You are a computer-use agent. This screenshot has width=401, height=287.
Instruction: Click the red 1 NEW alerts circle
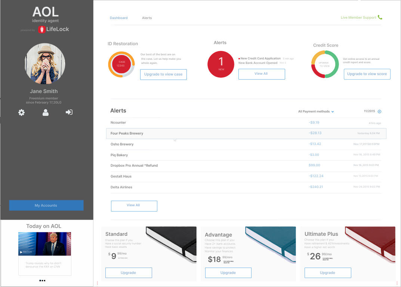pos(221,64)
